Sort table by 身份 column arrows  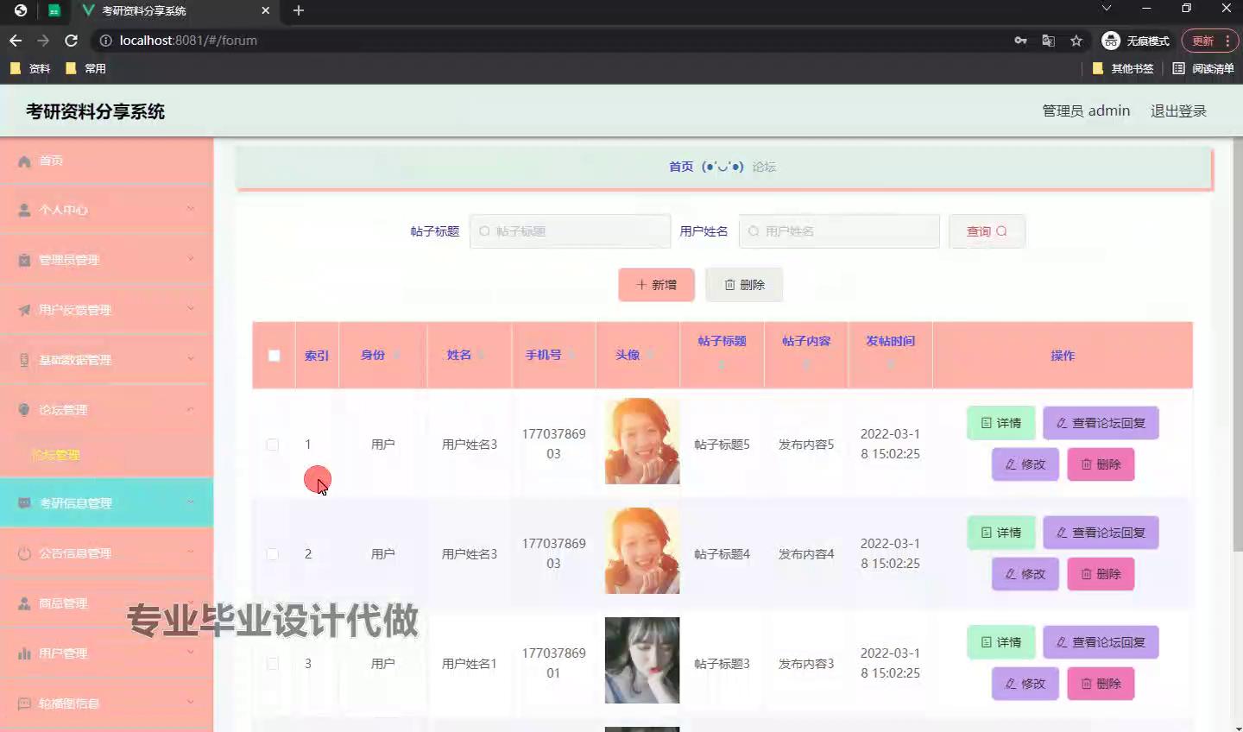pyautogui.click(x=396, y=355)
